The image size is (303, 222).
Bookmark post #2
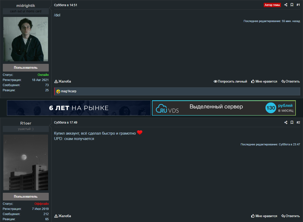pyautogui.click(x=292, y=122)
